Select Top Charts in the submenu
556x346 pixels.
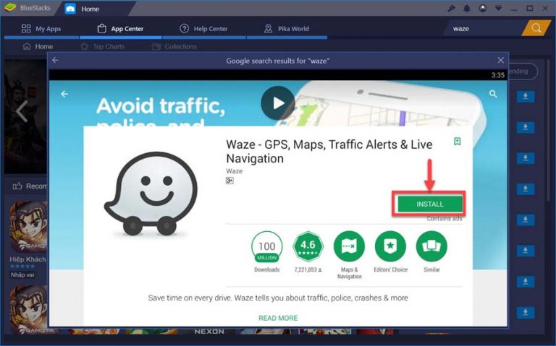point(103,46)
